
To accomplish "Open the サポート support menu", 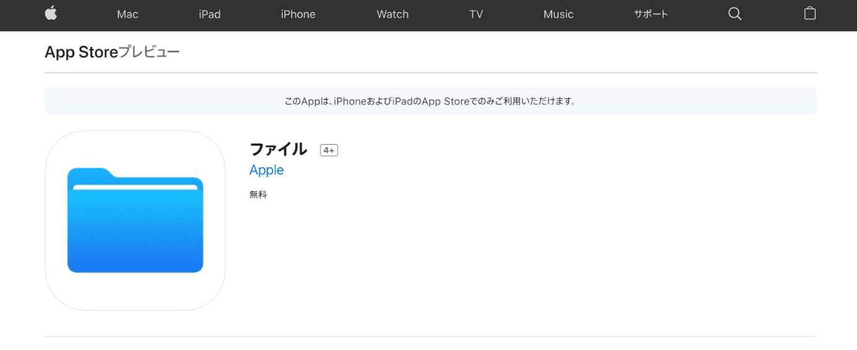I will [651, 14].
